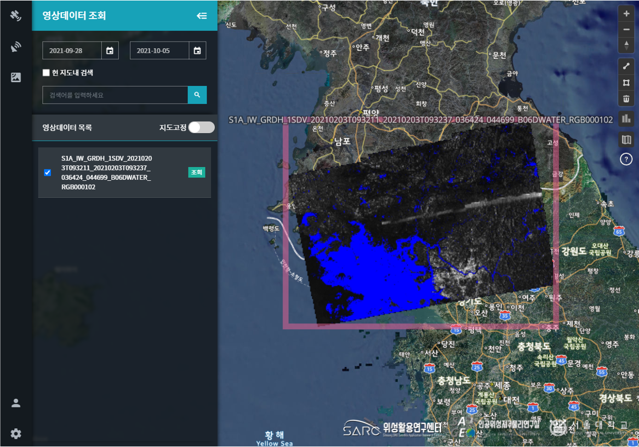Open the satellite icon in left sidebar
The height and width of the screenshot is (447, 639).
(16, 15)
